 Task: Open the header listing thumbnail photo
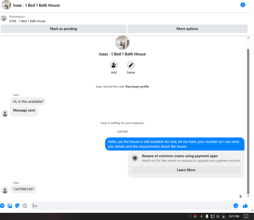coord(6,5)
